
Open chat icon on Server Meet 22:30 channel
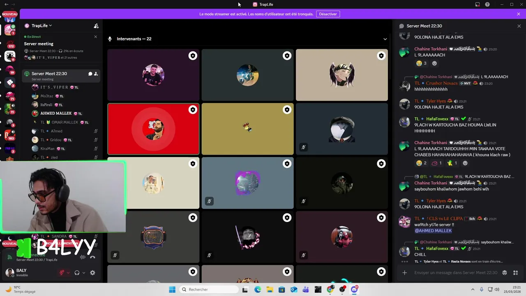[90, 74]
